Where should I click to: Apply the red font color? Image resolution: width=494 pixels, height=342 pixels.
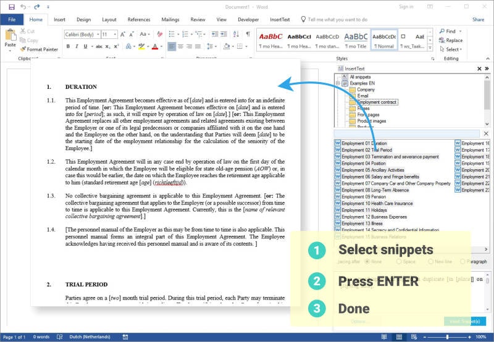[x=155, y=46]
